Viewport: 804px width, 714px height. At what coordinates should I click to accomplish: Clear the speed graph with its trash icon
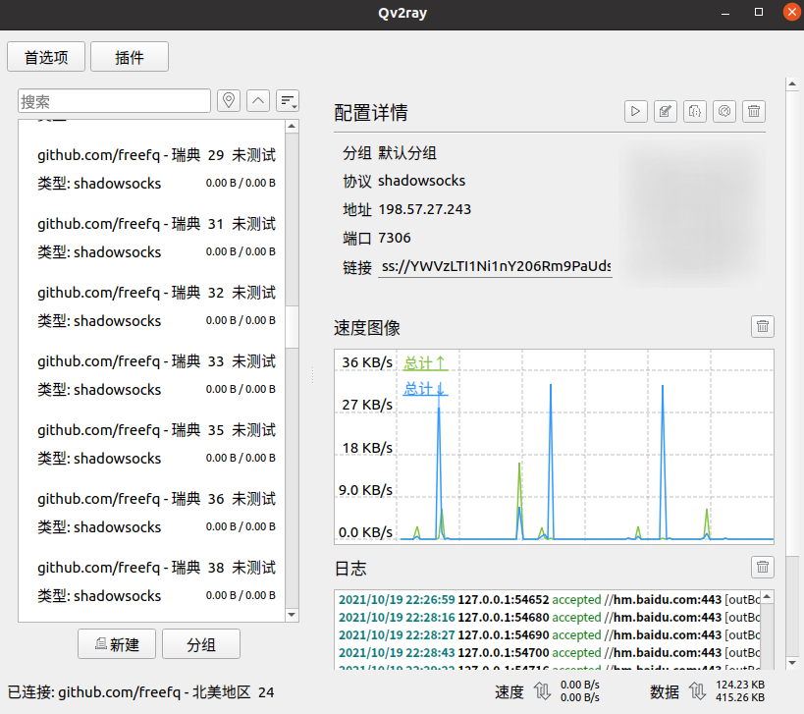[x=763, y=326]
